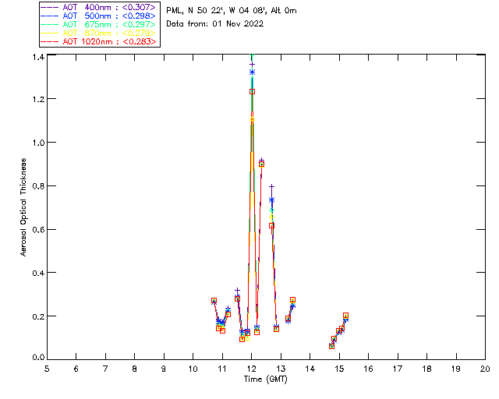
Task: Click the 'Data from: 01 Nov 2022' text
Action: [x=214, y=23]
